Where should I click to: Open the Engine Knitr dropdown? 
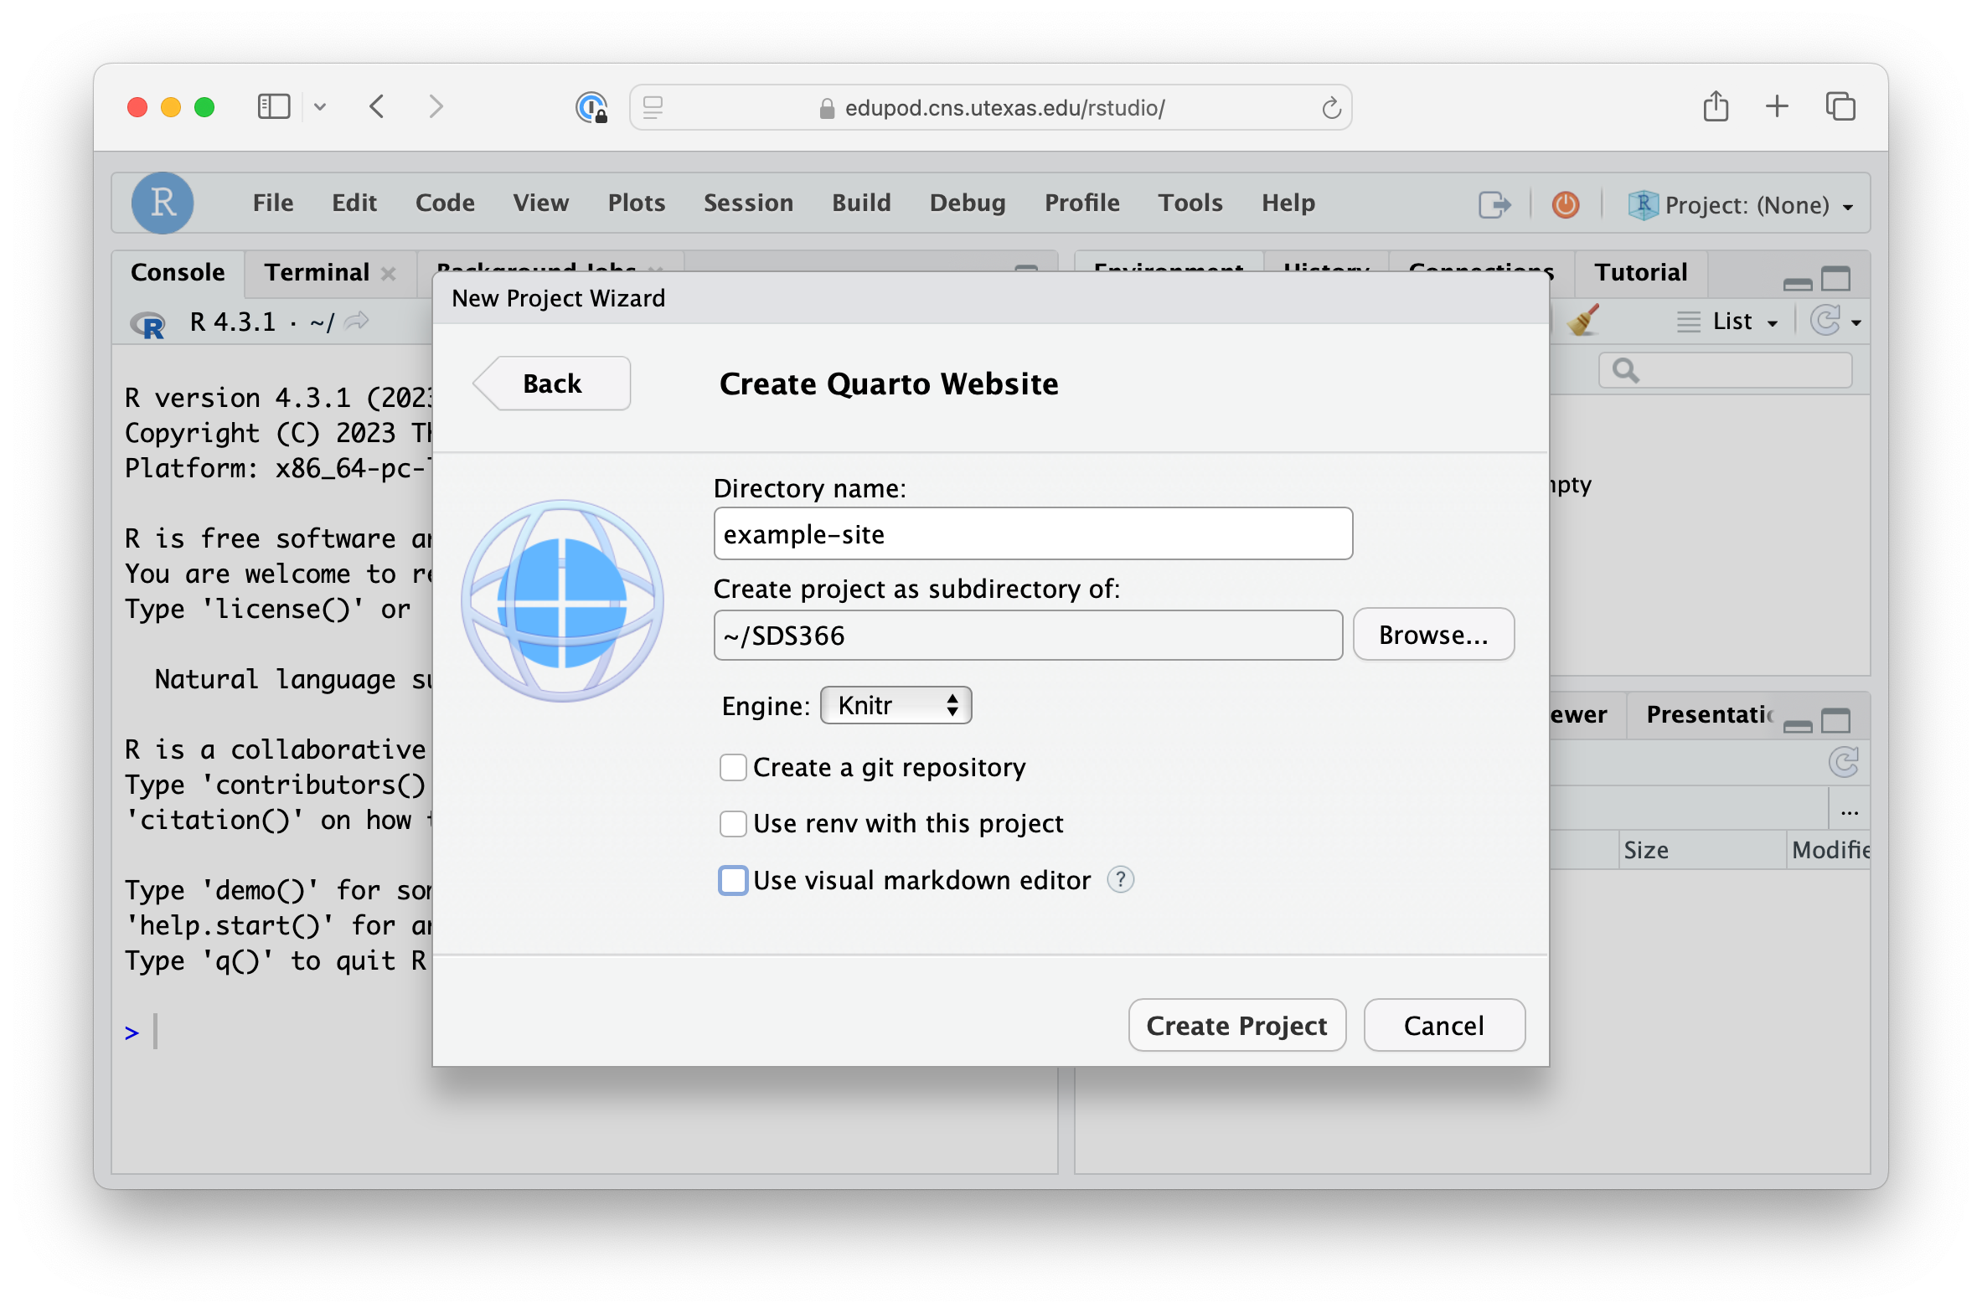896,705
